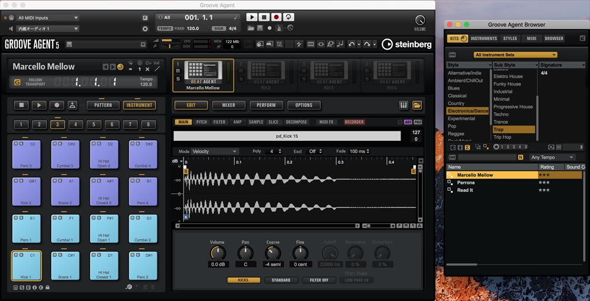Click the pd_Kick 15 sample bar
This screenshot has height=301, width=590.
pos(287,136)
